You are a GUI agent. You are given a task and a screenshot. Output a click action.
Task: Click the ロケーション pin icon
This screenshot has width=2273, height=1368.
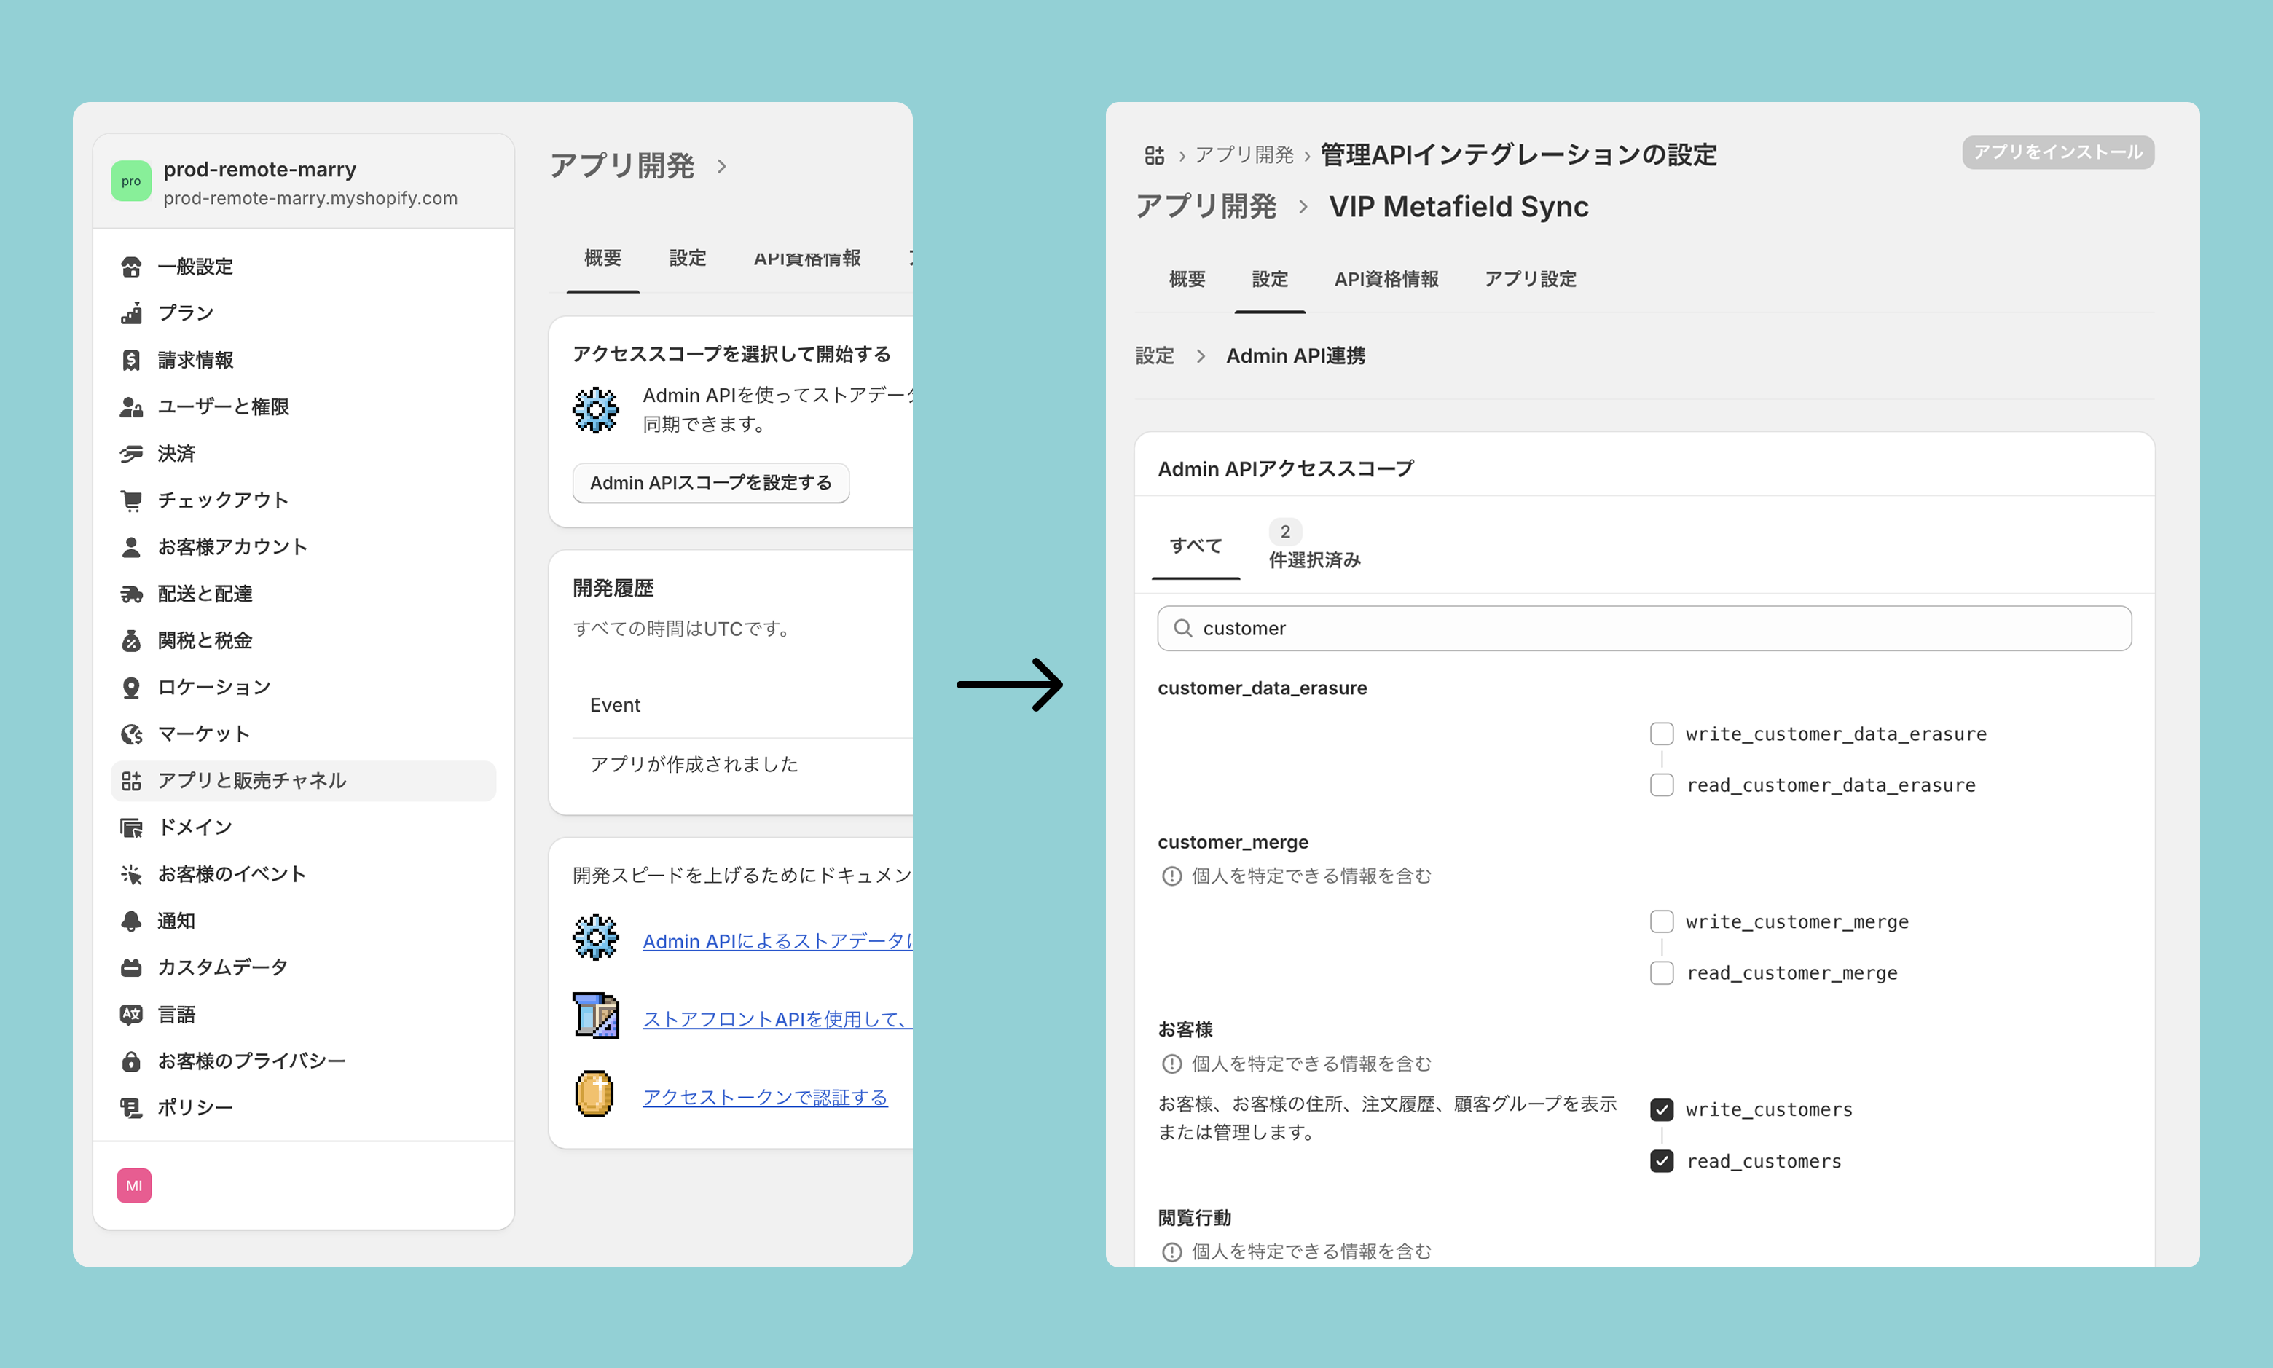[x=131, y=688]
